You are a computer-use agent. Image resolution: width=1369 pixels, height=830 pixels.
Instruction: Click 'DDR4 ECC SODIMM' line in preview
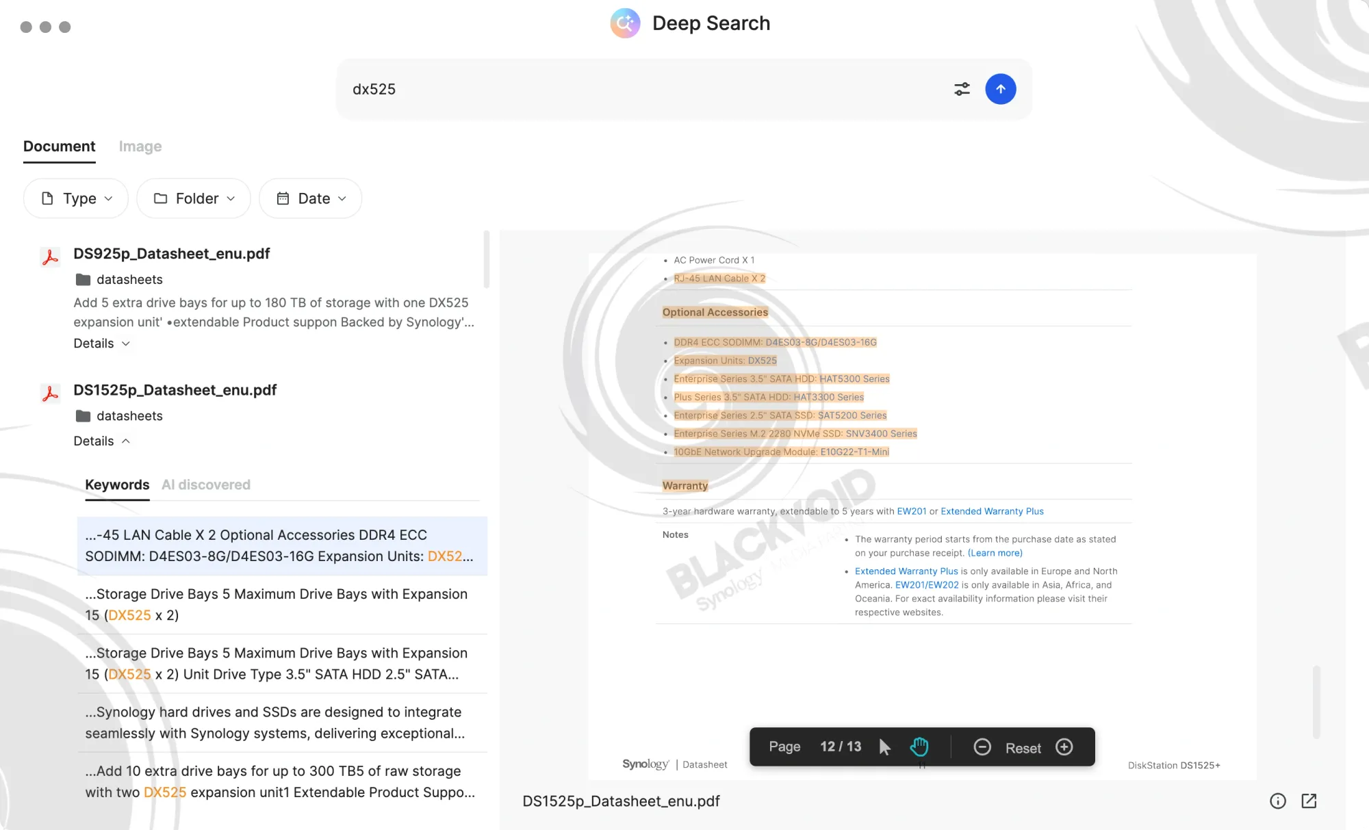tap(775, 342)
